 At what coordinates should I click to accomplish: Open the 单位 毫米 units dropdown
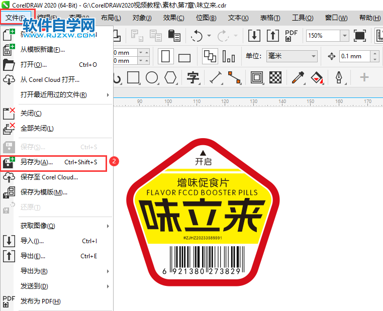click(x=292, y=56)
